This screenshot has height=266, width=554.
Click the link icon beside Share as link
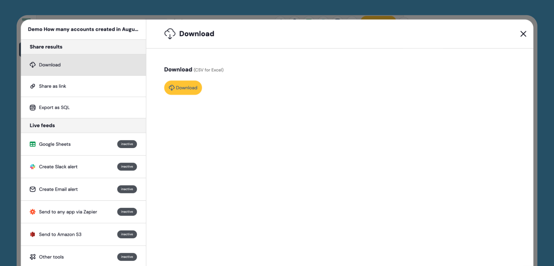(x=33, y=86)
